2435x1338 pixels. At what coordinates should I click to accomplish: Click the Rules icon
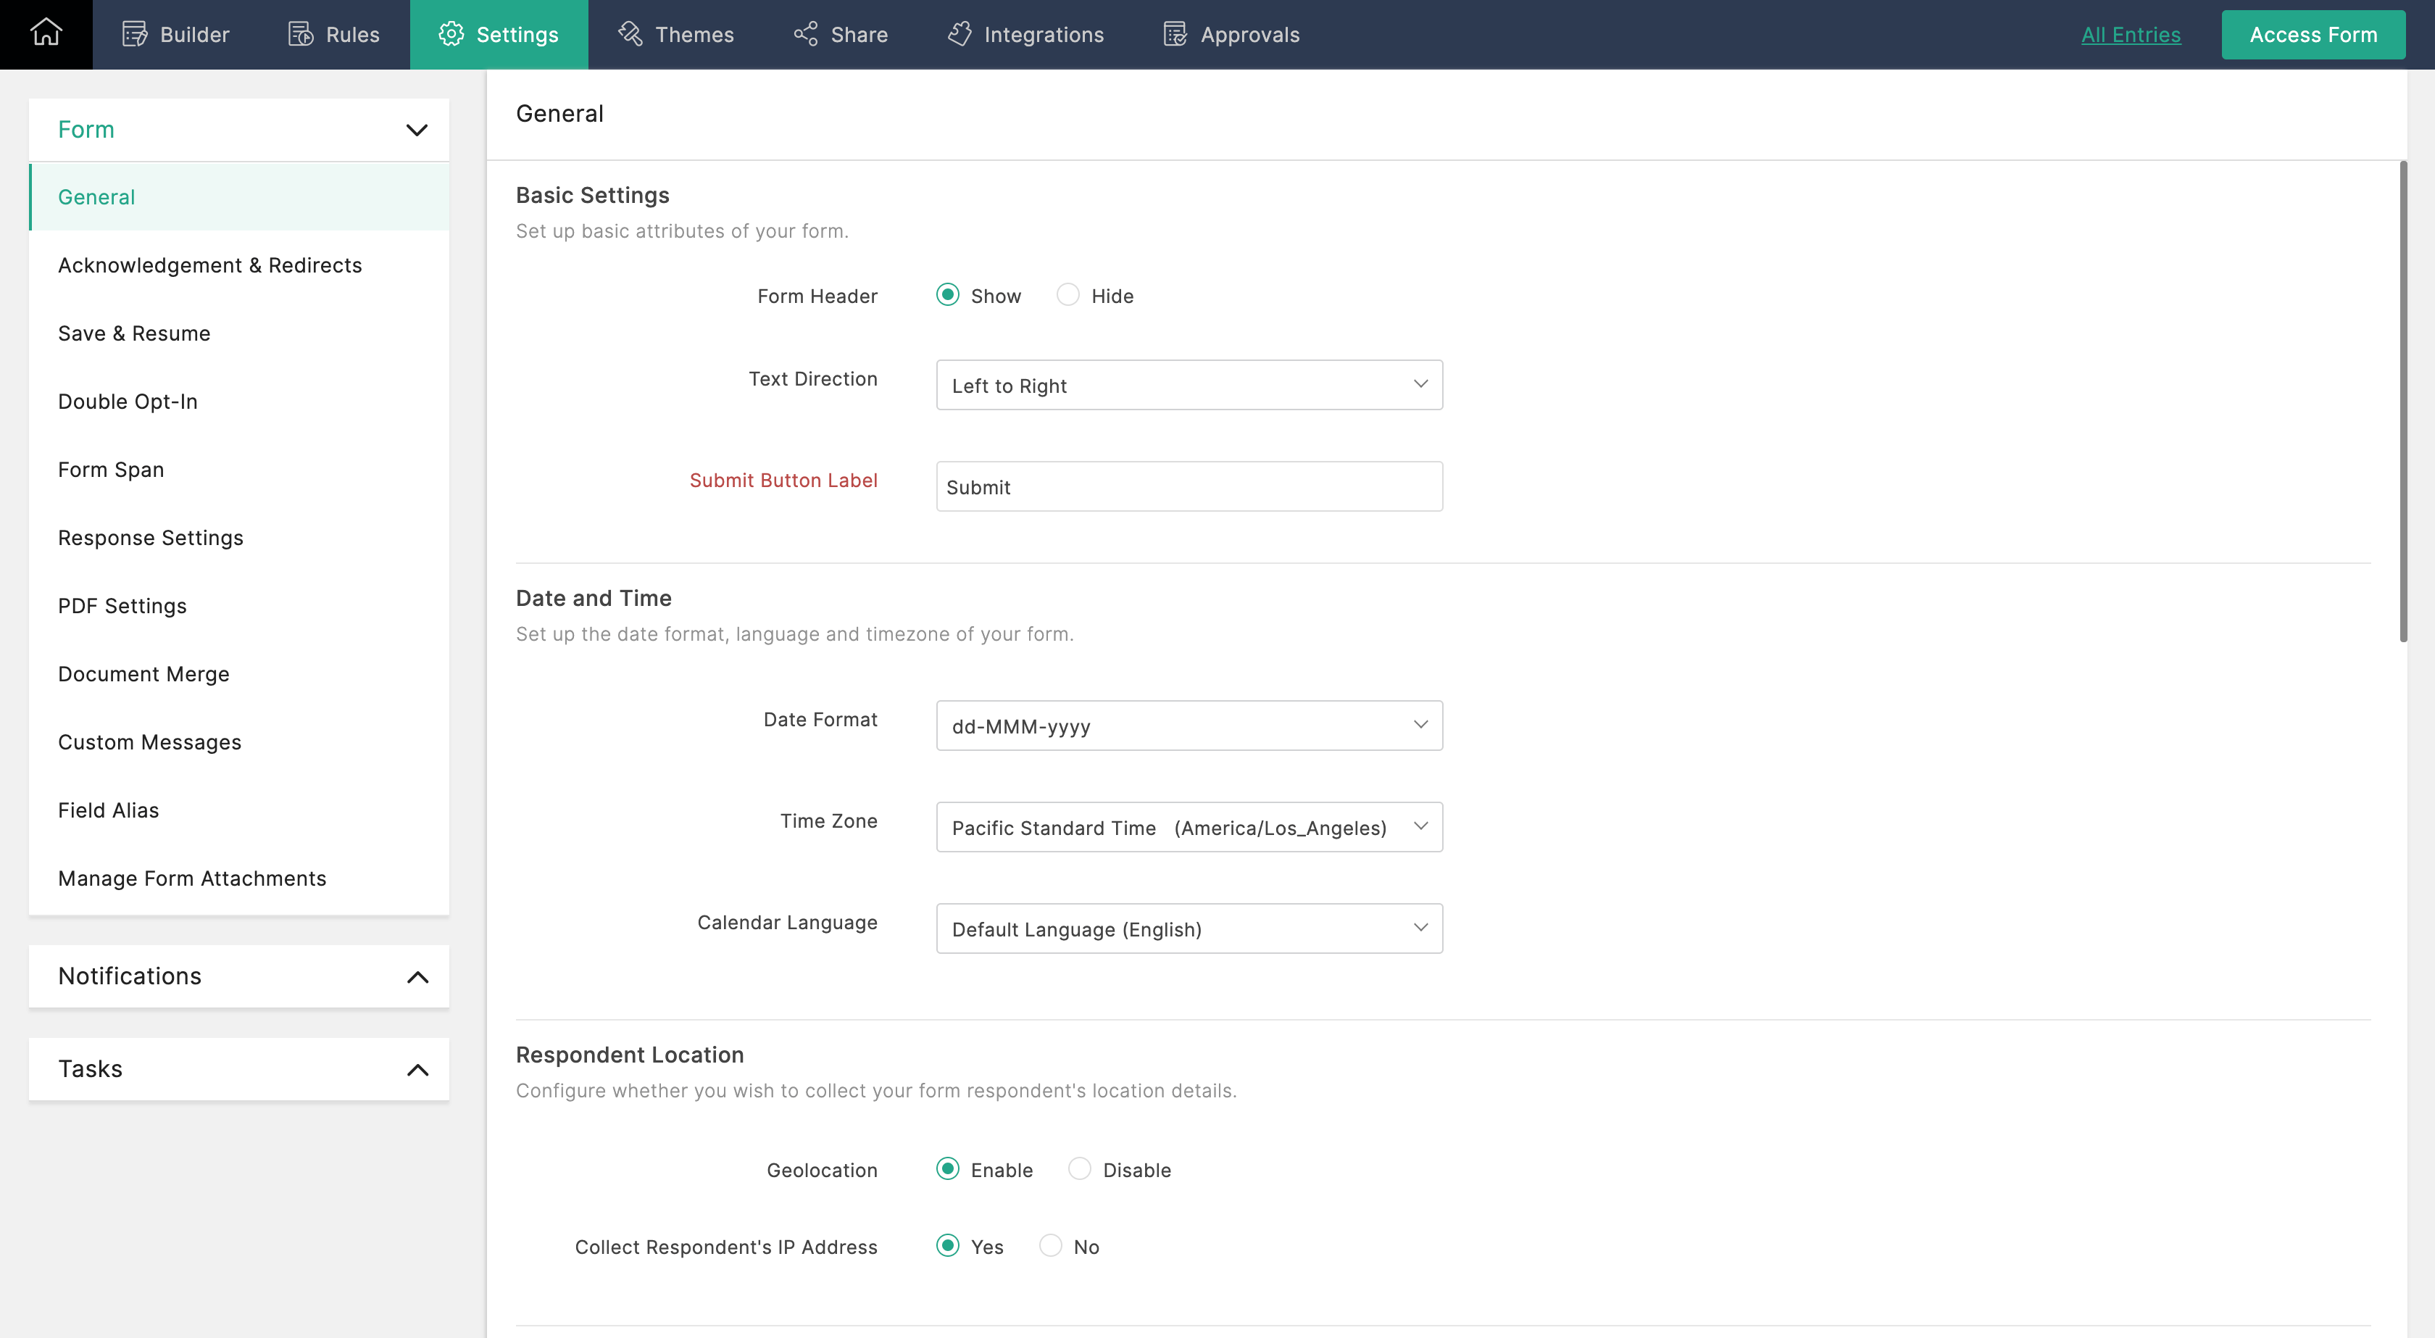coord(301,34)
